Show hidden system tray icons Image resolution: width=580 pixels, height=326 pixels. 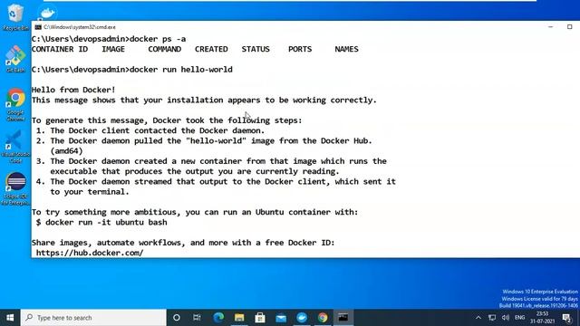pyautogui.click(x=478, y=318)
